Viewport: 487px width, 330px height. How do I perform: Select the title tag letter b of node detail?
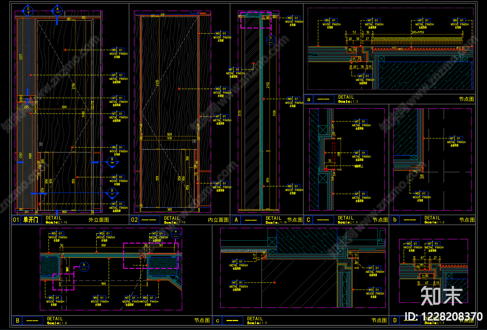click(x=395, y=220)
